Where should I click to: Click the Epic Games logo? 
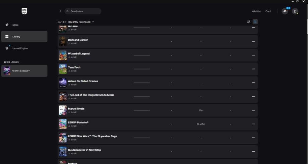coord(24,11)
